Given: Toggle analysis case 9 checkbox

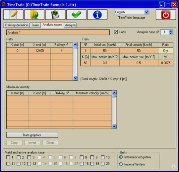Looking at the screenshot, I should (92, 157).
